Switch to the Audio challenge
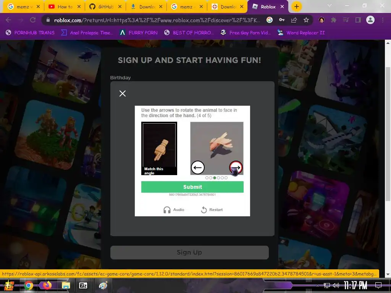Screen dimensions: 391x293 174,210
